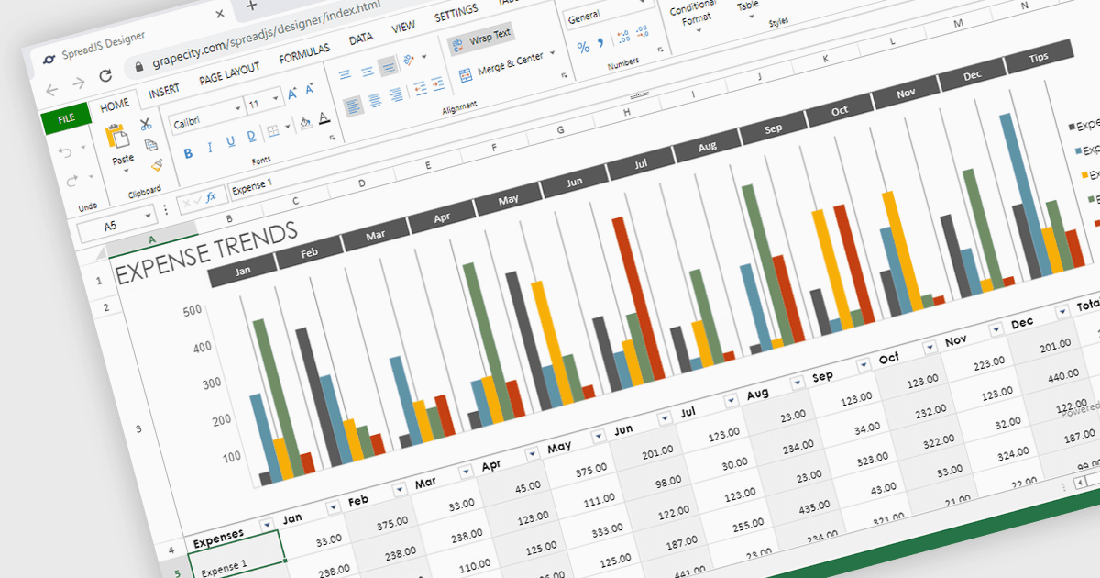1100x578 pixels.
Task: Apply Comma Style number format
Action: pyautogui.click(x=600, y=41)
